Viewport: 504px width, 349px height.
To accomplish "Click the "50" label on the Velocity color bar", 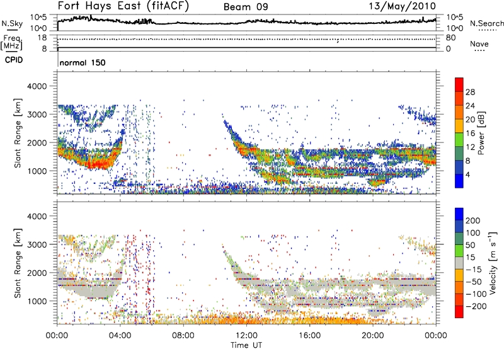I will pyautogui.click(x=470, y=245).
